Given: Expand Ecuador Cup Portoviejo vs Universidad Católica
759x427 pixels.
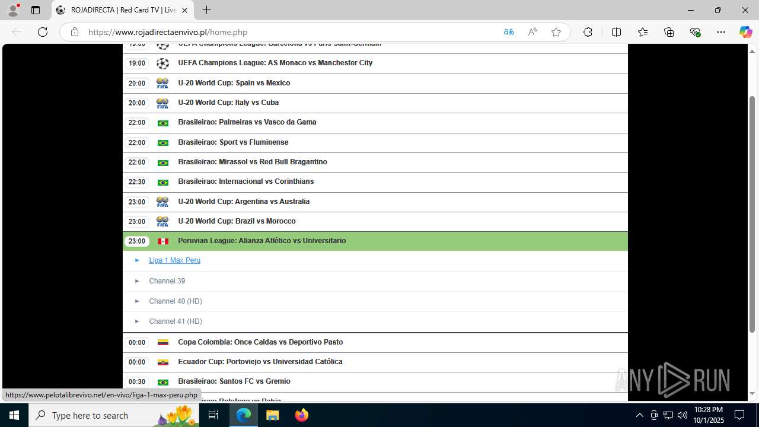Looking at the screenshot, I should [x=375, y=362].
